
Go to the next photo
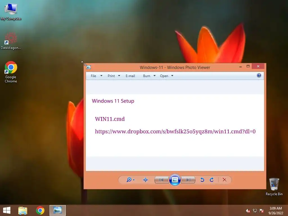point(188,180)
